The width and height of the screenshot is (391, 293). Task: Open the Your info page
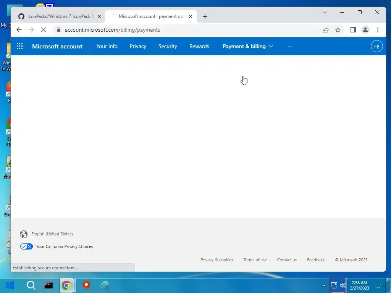pos(107,46)
